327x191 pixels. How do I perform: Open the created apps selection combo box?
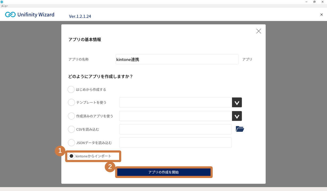(175, 116)
